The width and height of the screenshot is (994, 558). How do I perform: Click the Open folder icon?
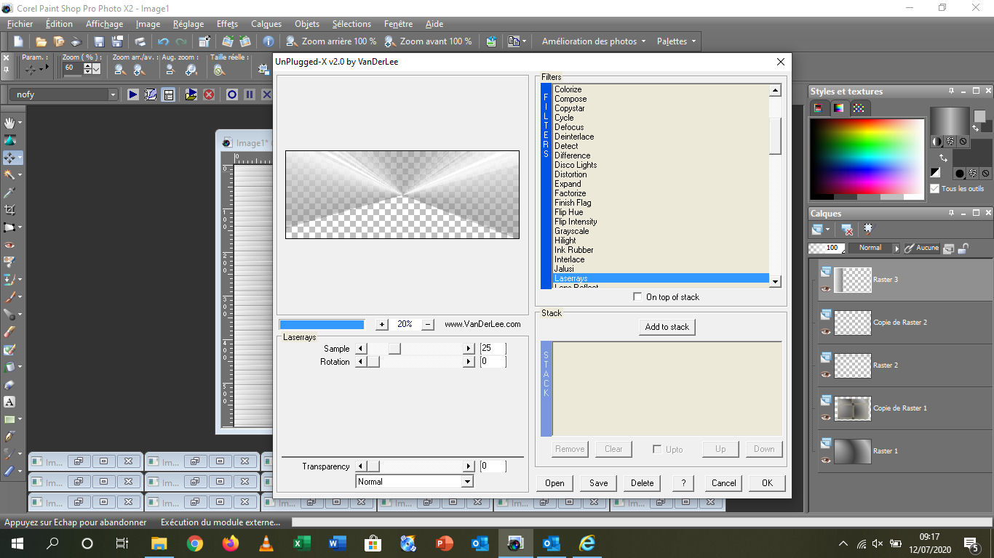point(41,41)
